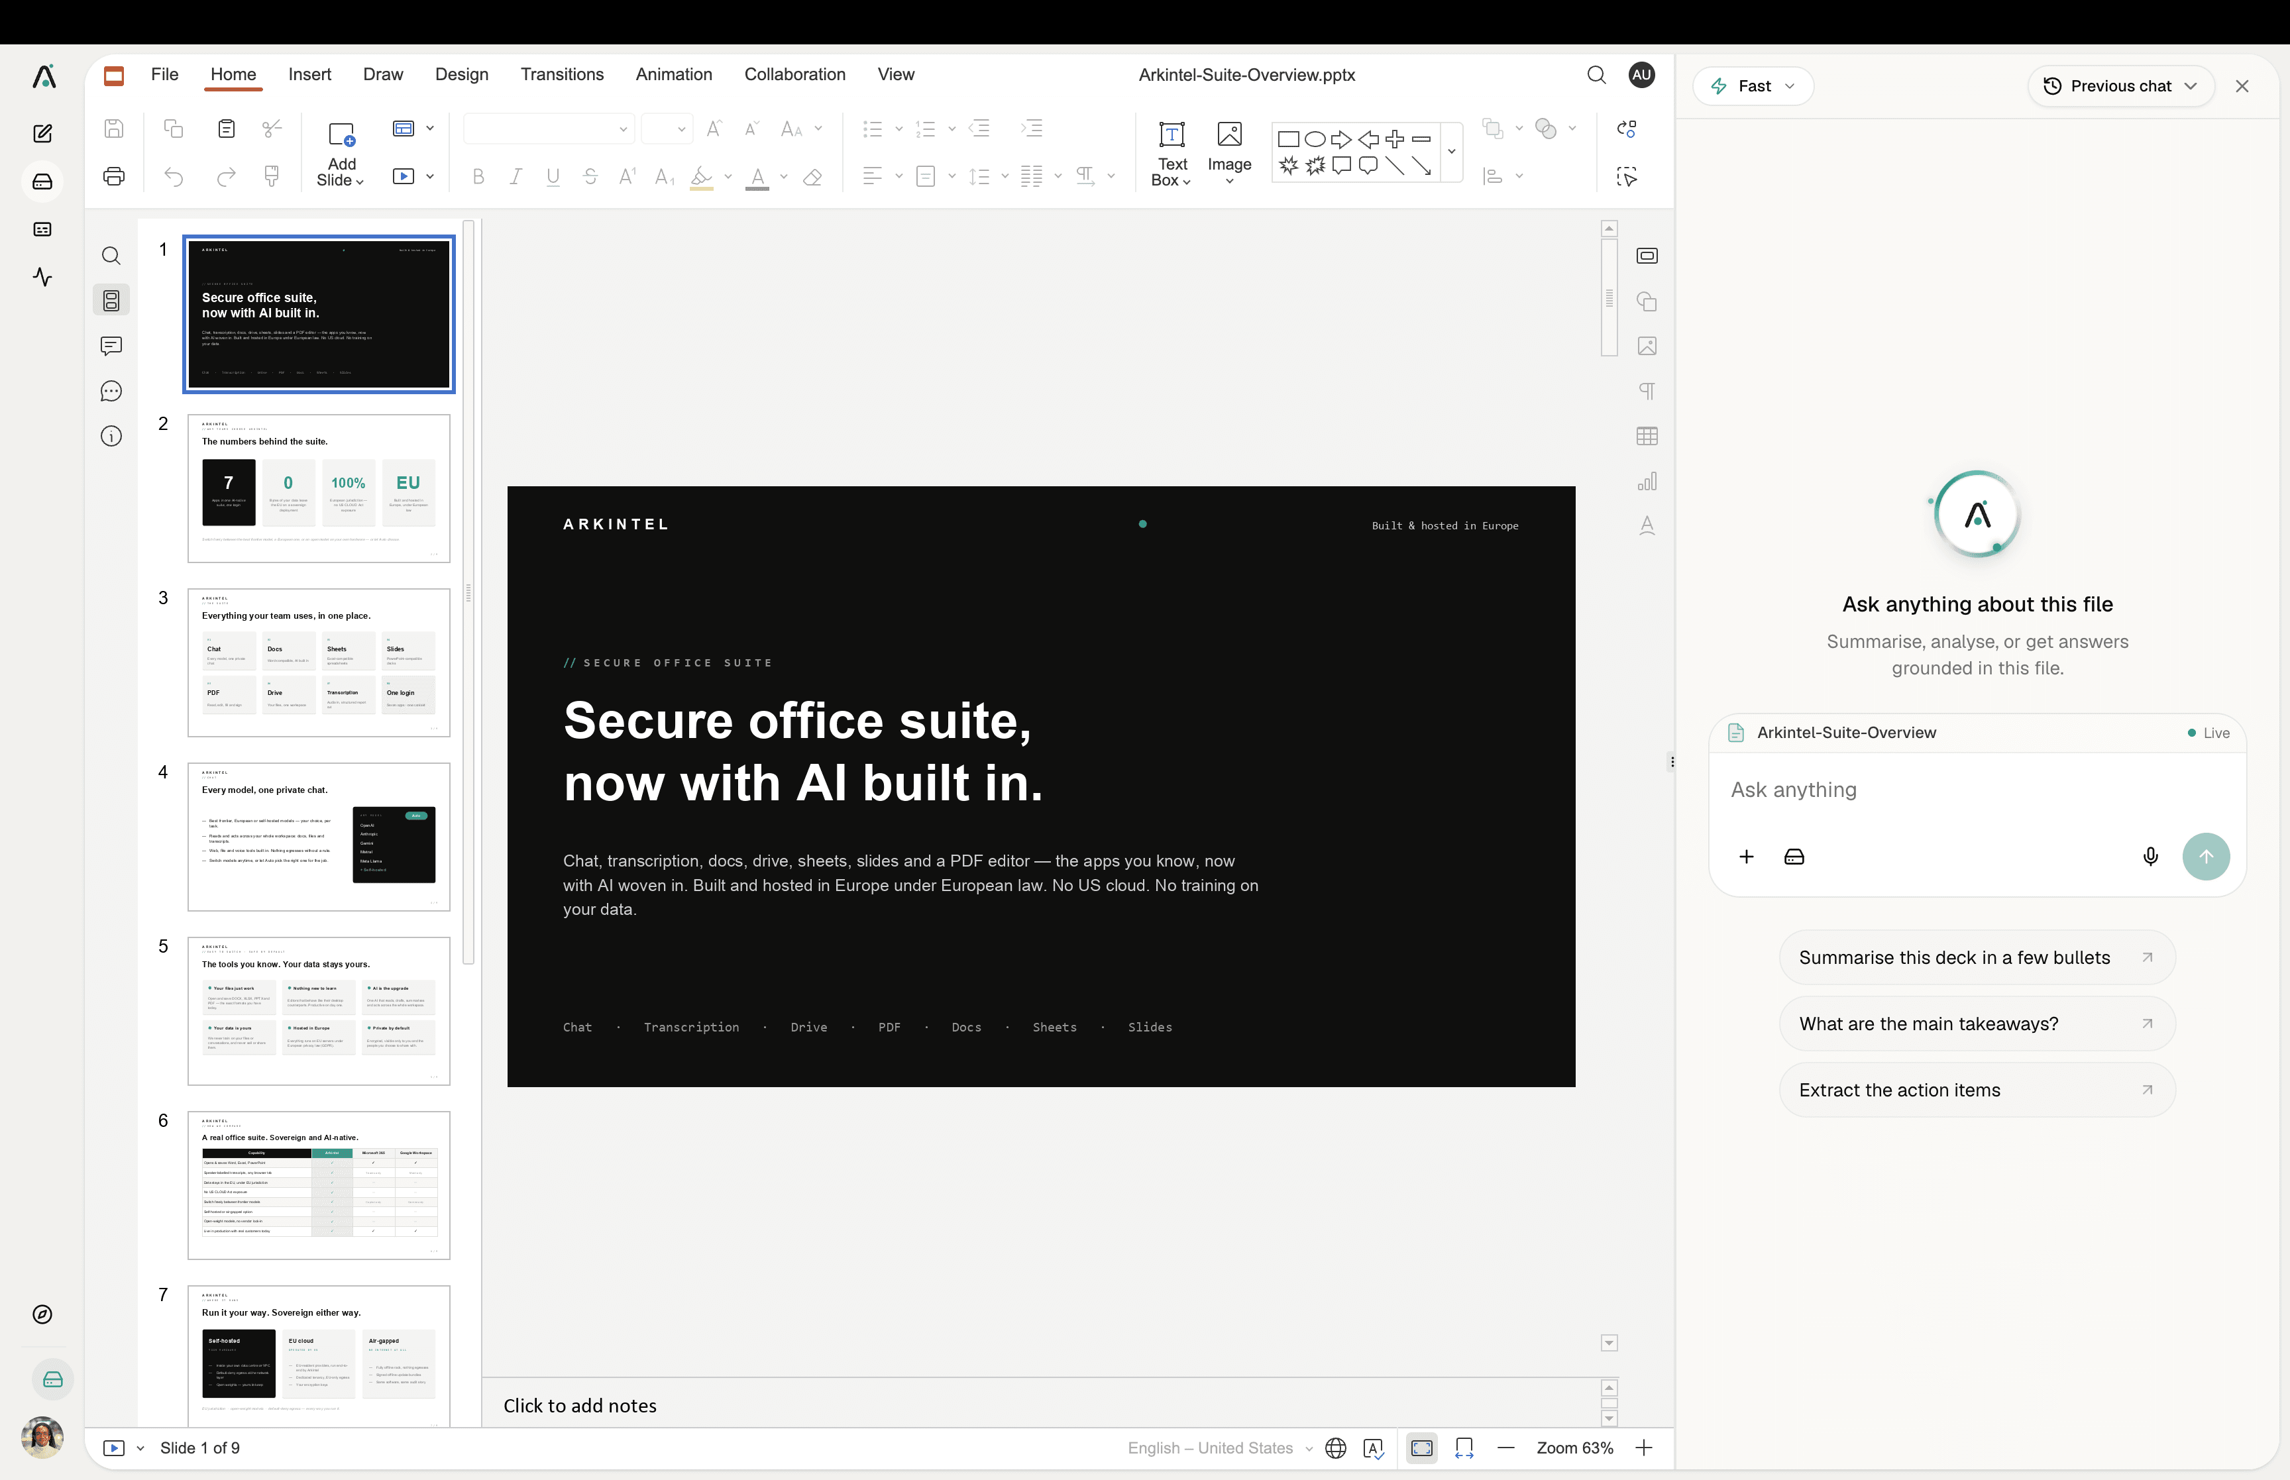Toggle Bold formatting
The image size is (2290, 1480).
pos(478,177)
